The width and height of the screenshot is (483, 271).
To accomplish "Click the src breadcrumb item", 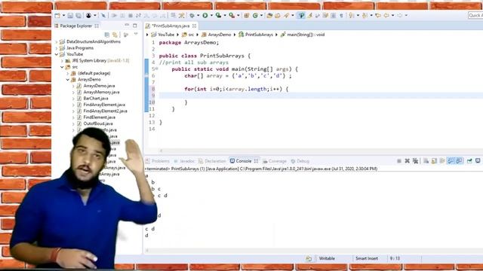I will [x=188, y=35].
